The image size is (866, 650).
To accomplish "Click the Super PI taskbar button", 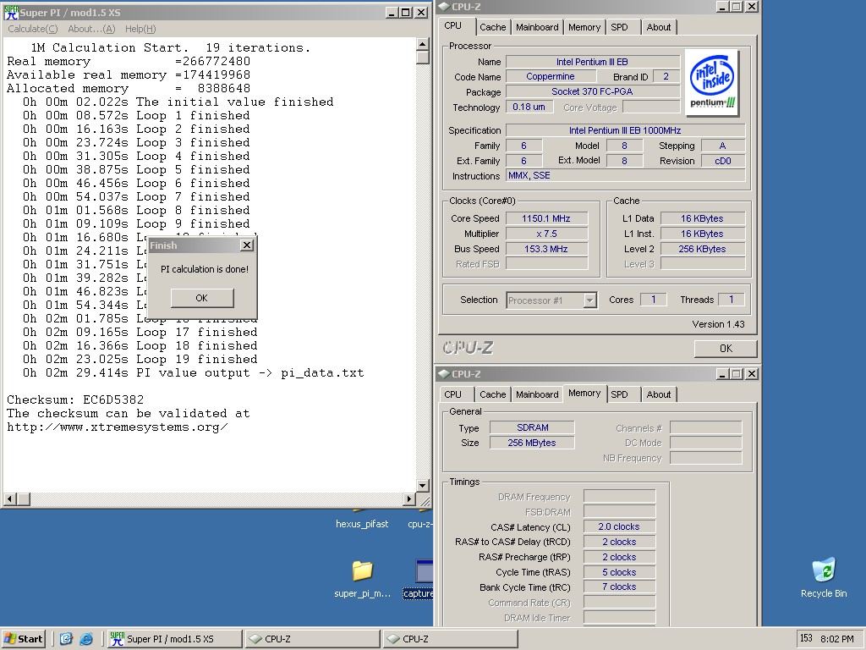I will [173, 639].
